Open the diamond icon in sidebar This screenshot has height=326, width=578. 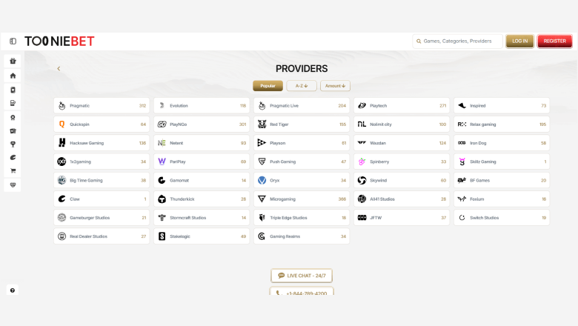tap(13, 185)
